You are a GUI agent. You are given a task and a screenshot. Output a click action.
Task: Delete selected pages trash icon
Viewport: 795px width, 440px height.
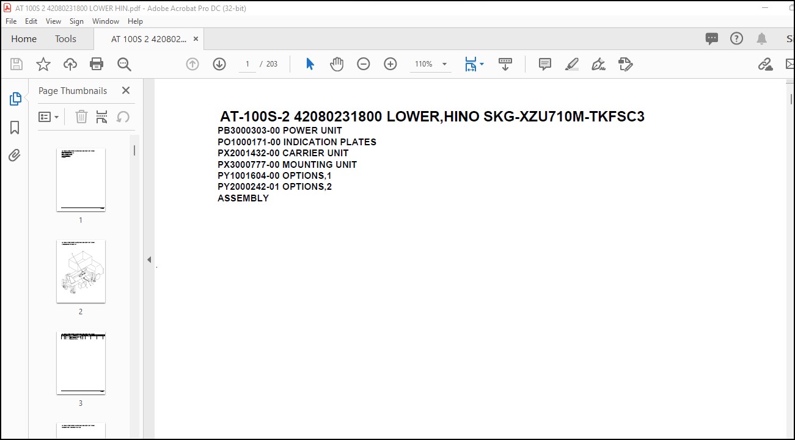[81, 117]
